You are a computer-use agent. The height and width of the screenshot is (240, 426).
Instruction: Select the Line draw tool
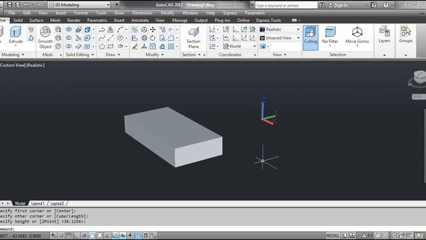[110, 38]
